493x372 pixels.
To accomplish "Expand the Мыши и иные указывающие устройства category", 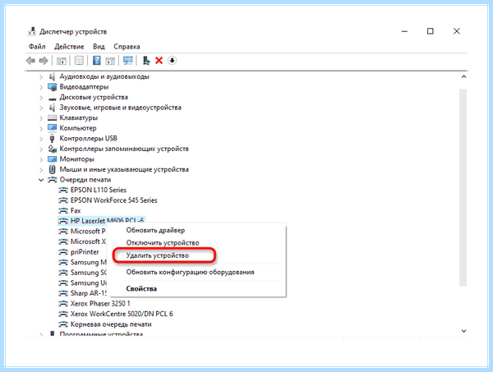I will click(41, 170).
